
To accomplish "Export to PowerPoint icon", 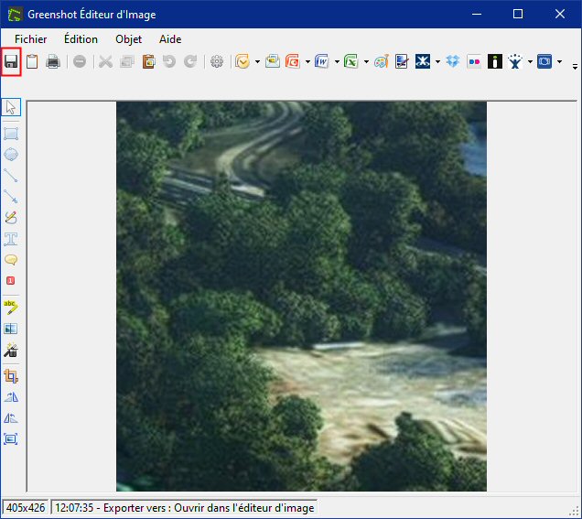I will point(293,61).
